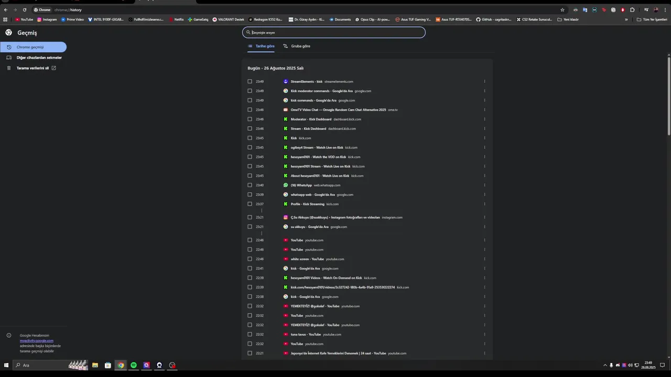Open the three-dot menu for kick commands entry

pyautogui.click(x=484, y=101)
